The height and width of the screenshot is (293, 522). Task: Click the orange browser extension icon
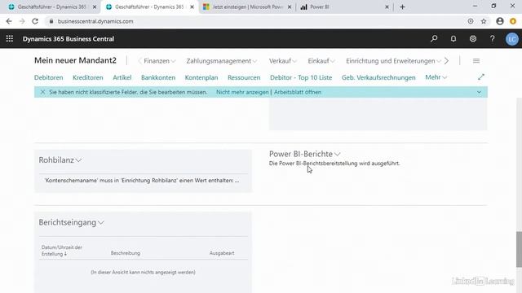(513, 21)
